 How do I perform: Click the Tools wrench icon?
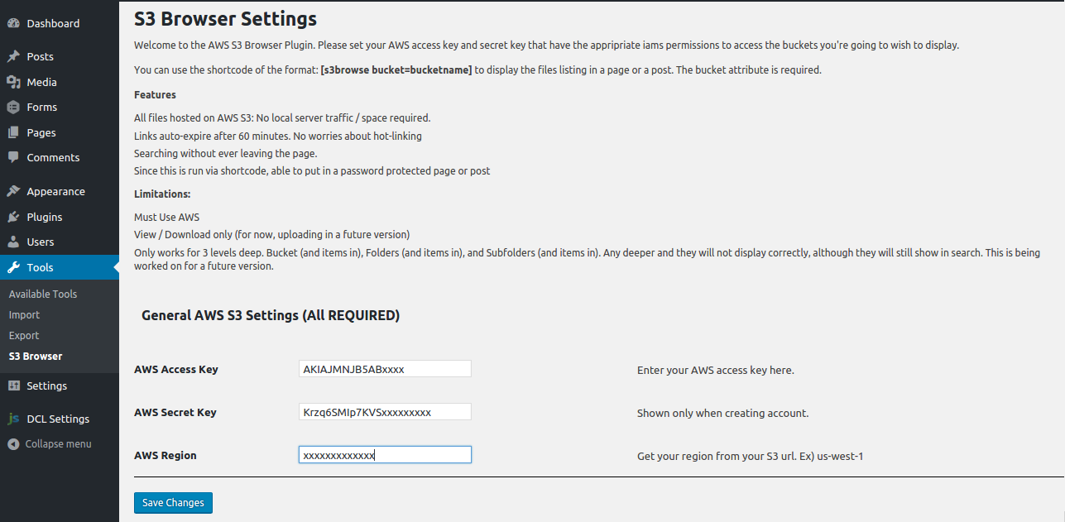pyautogui.click(x=13, y=267)
